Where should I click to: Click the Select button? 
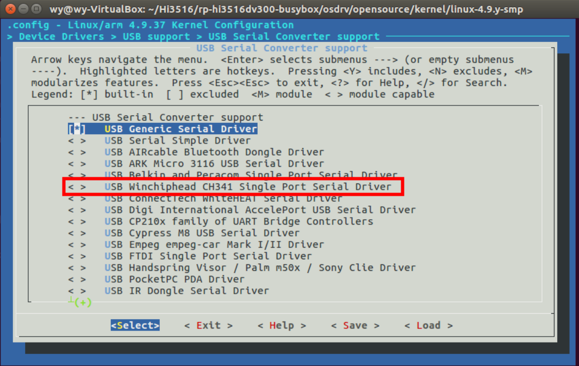(135, 325)
